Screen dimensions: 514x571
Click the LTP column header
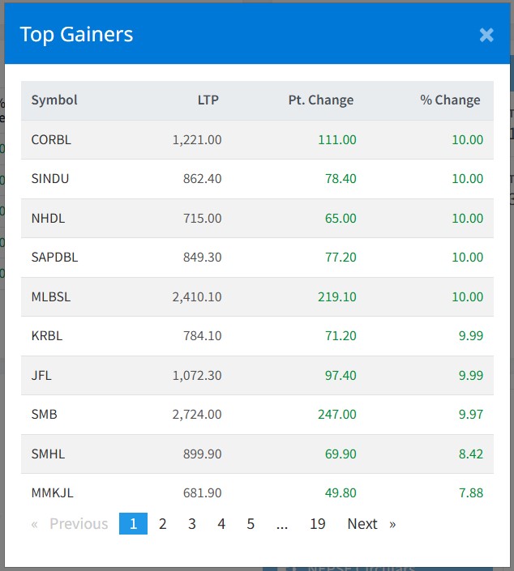pos(208,100)
